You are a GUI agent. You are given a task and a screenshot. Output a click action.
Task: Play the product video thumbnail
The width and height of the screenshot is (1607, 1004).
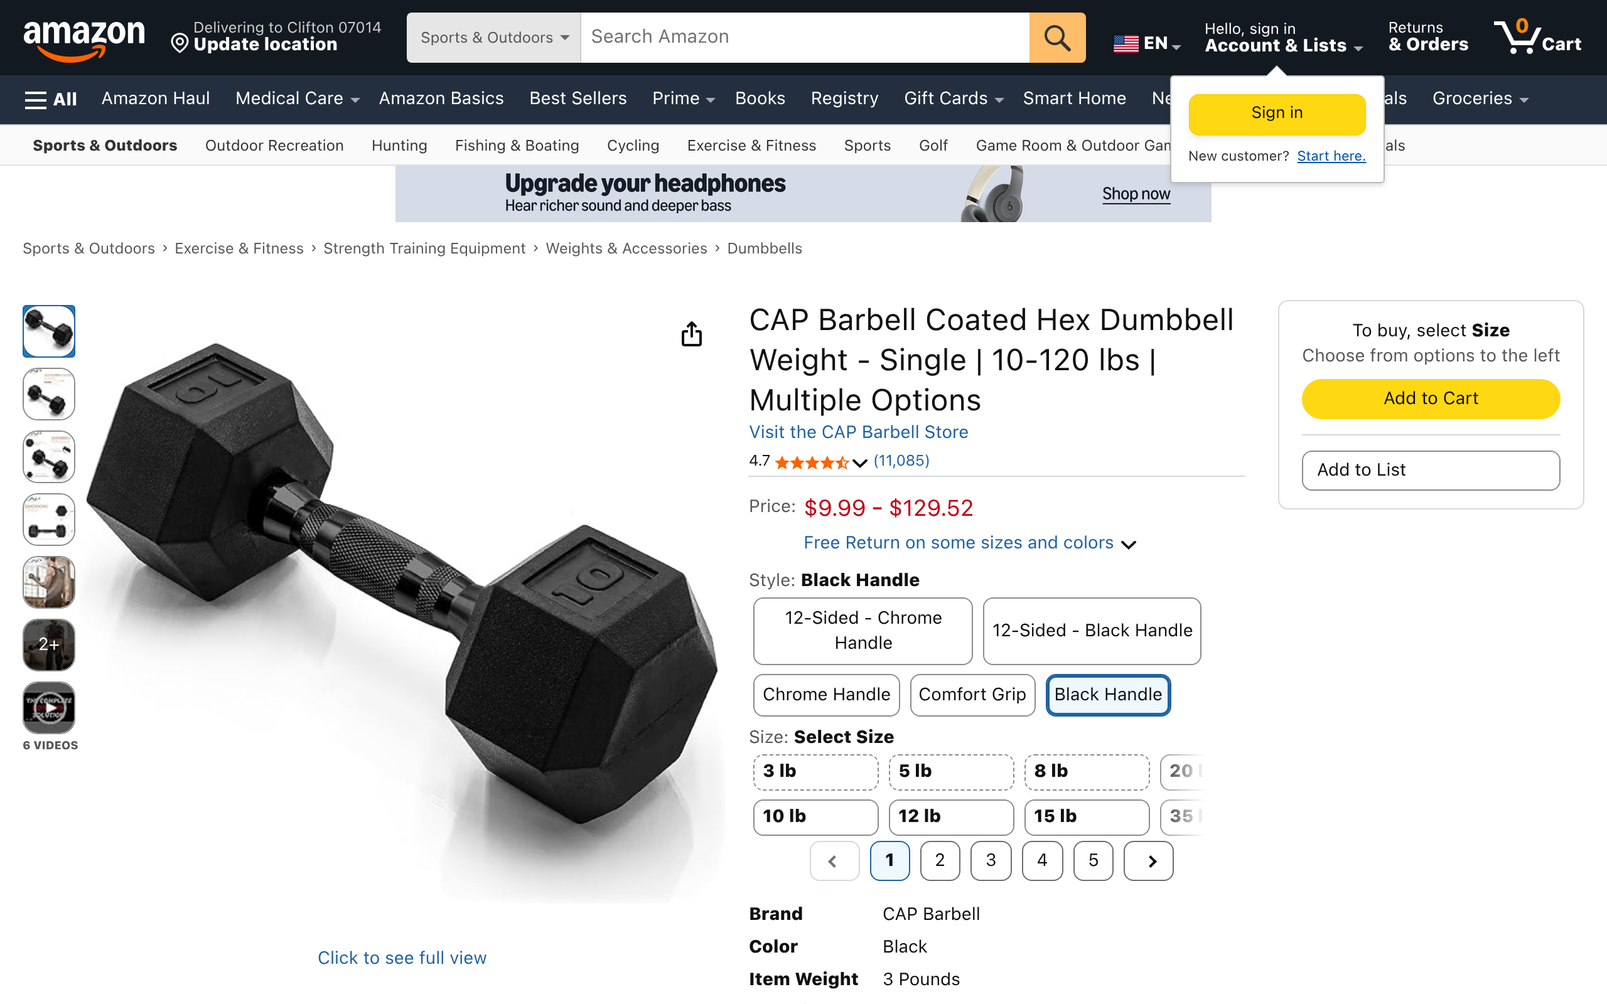[49, 707]
